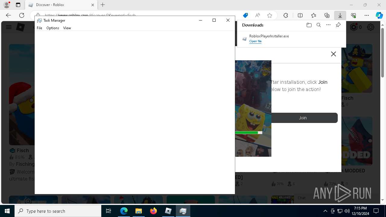Go to the Roblox home logo
Image resolution: width=386 pixels, height=217 pixels.
pos(20,27)
